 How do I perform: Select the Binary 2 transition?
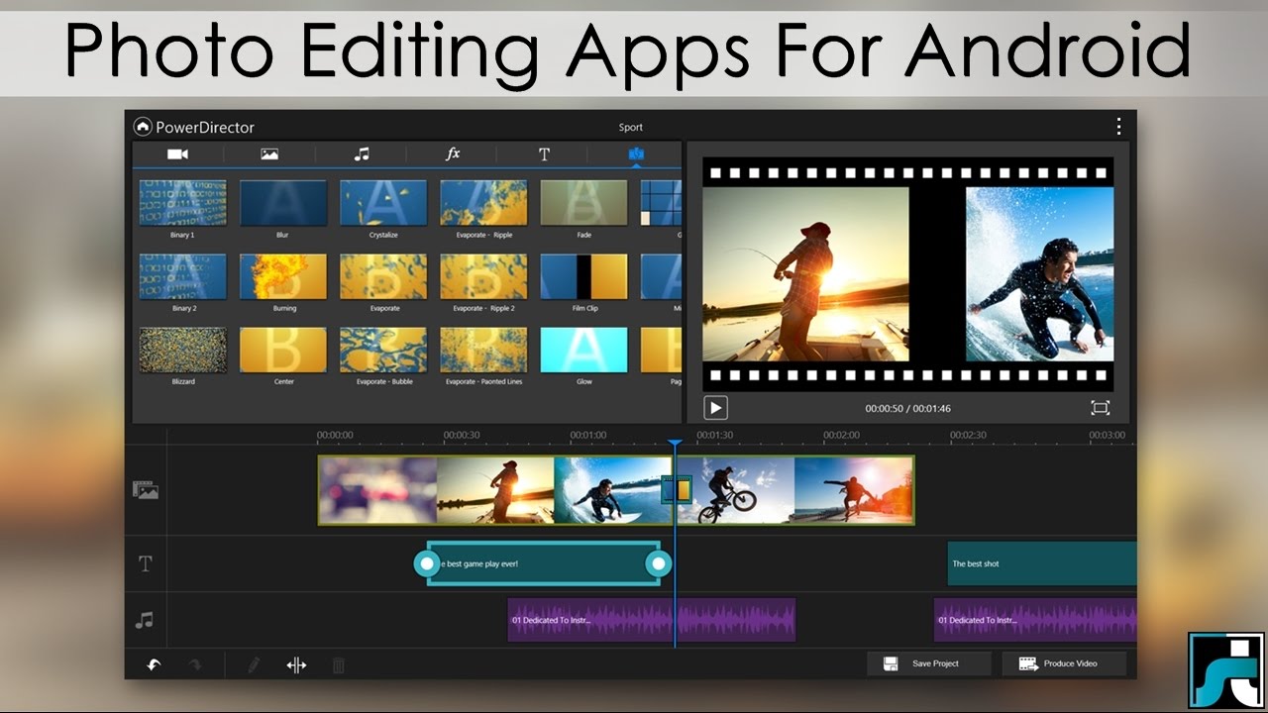(182, 277)
